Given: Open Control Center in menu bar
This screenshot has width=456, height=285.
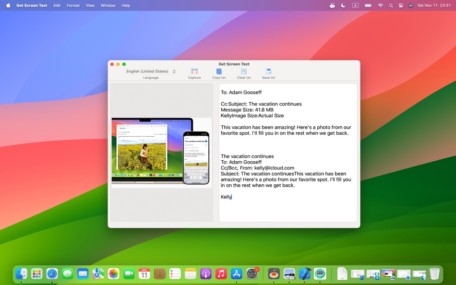Looking at the screenshot, I should point(401,5).
